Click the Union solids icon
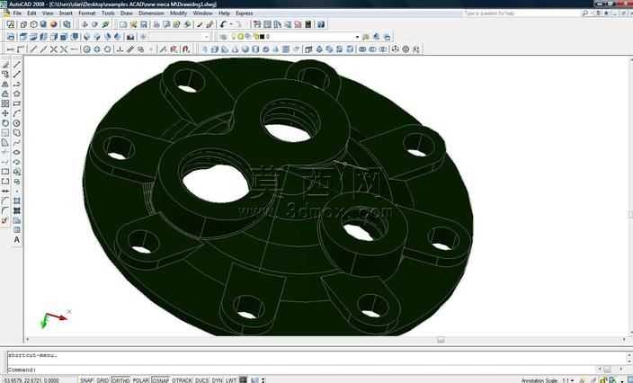Screen dimensions: 633x383 click(362, 49)
